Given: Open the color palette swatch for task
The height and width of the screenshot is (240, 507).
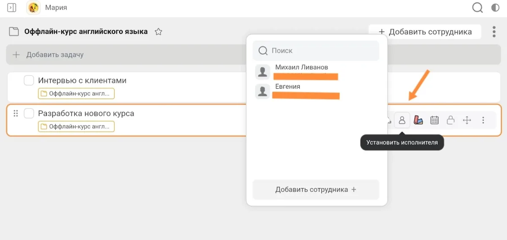Looking at the screenshot, I should (x=418, y=120).
